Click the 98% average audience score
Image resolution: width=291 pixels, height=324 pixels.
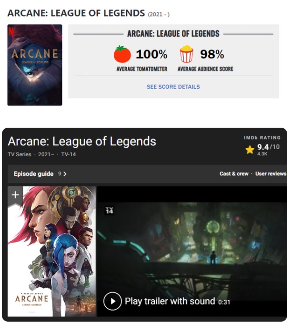[x=212, y=54]
